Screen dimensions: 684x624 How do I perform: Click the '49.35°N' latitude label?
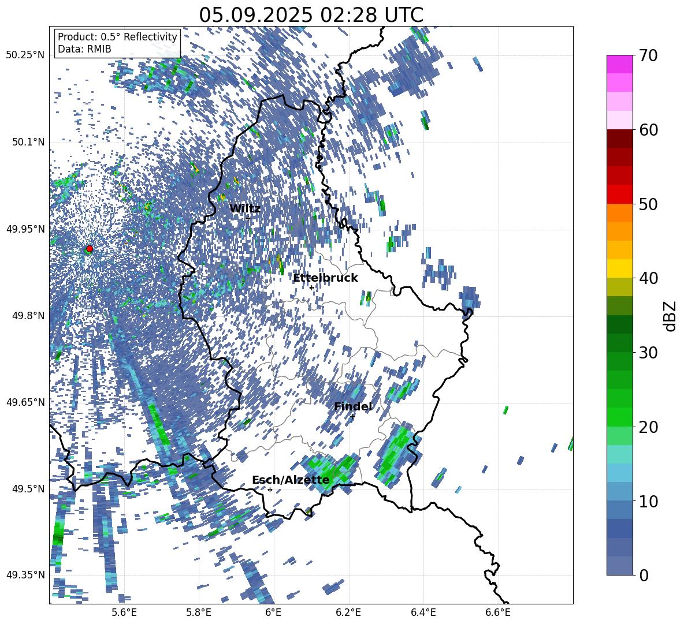tap(25, 575)
